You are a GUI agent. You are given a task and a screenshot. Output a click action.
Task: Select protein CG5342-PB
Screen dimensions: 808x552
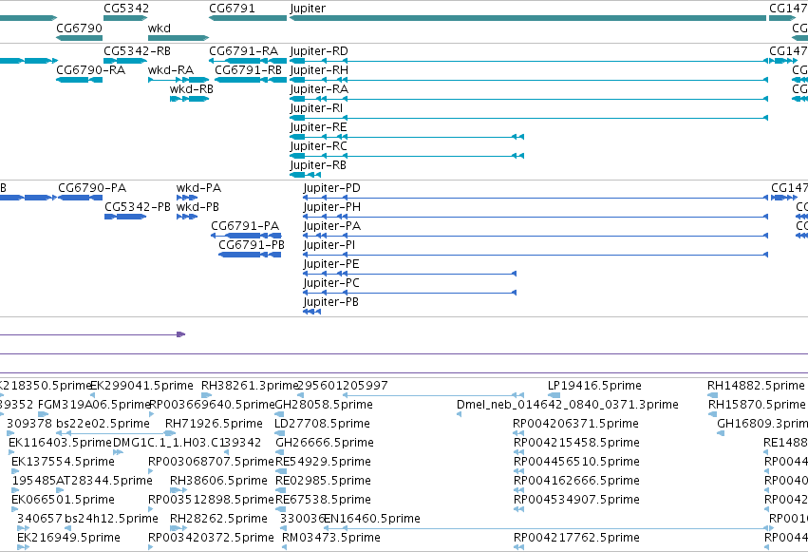click(x=125, y=217)
